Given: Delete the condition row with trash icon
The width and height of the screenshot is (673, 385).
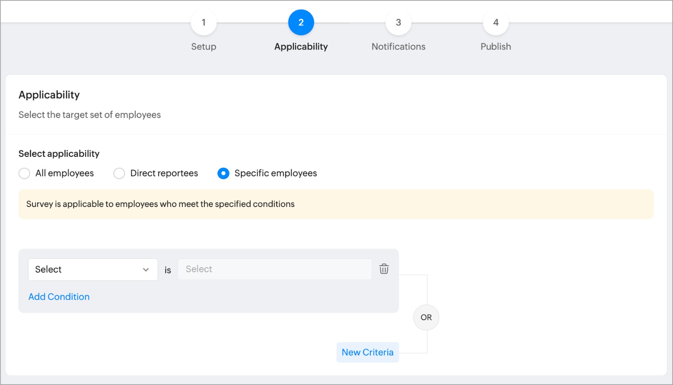Looking at the screenshot, I should (x=384, y=269).
